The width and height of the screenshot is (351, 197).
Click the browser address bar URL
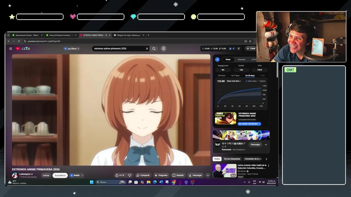point(44,41)
